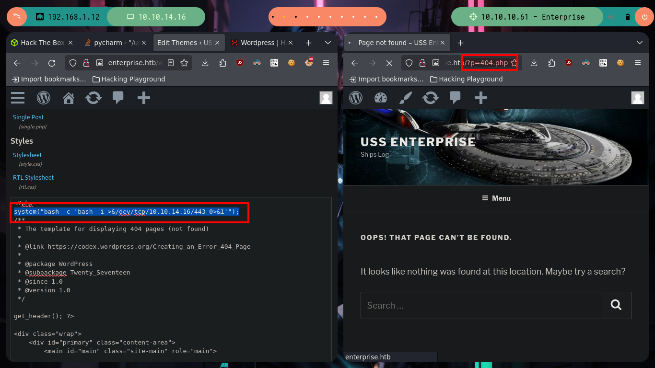Image resolution: width=655 pixels, height=368 pixels.
Task: Click the battery indicator in top bar
Action: (627, 17)
